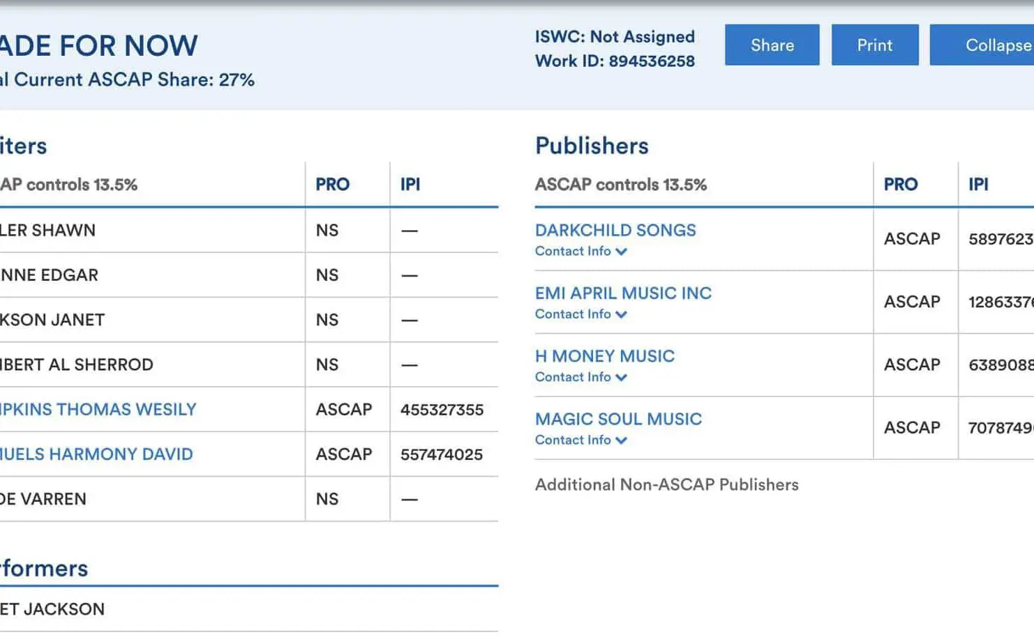Open the DARKCHILD SONGS publisher link
1034x644 pixels.
coord(615,230)
